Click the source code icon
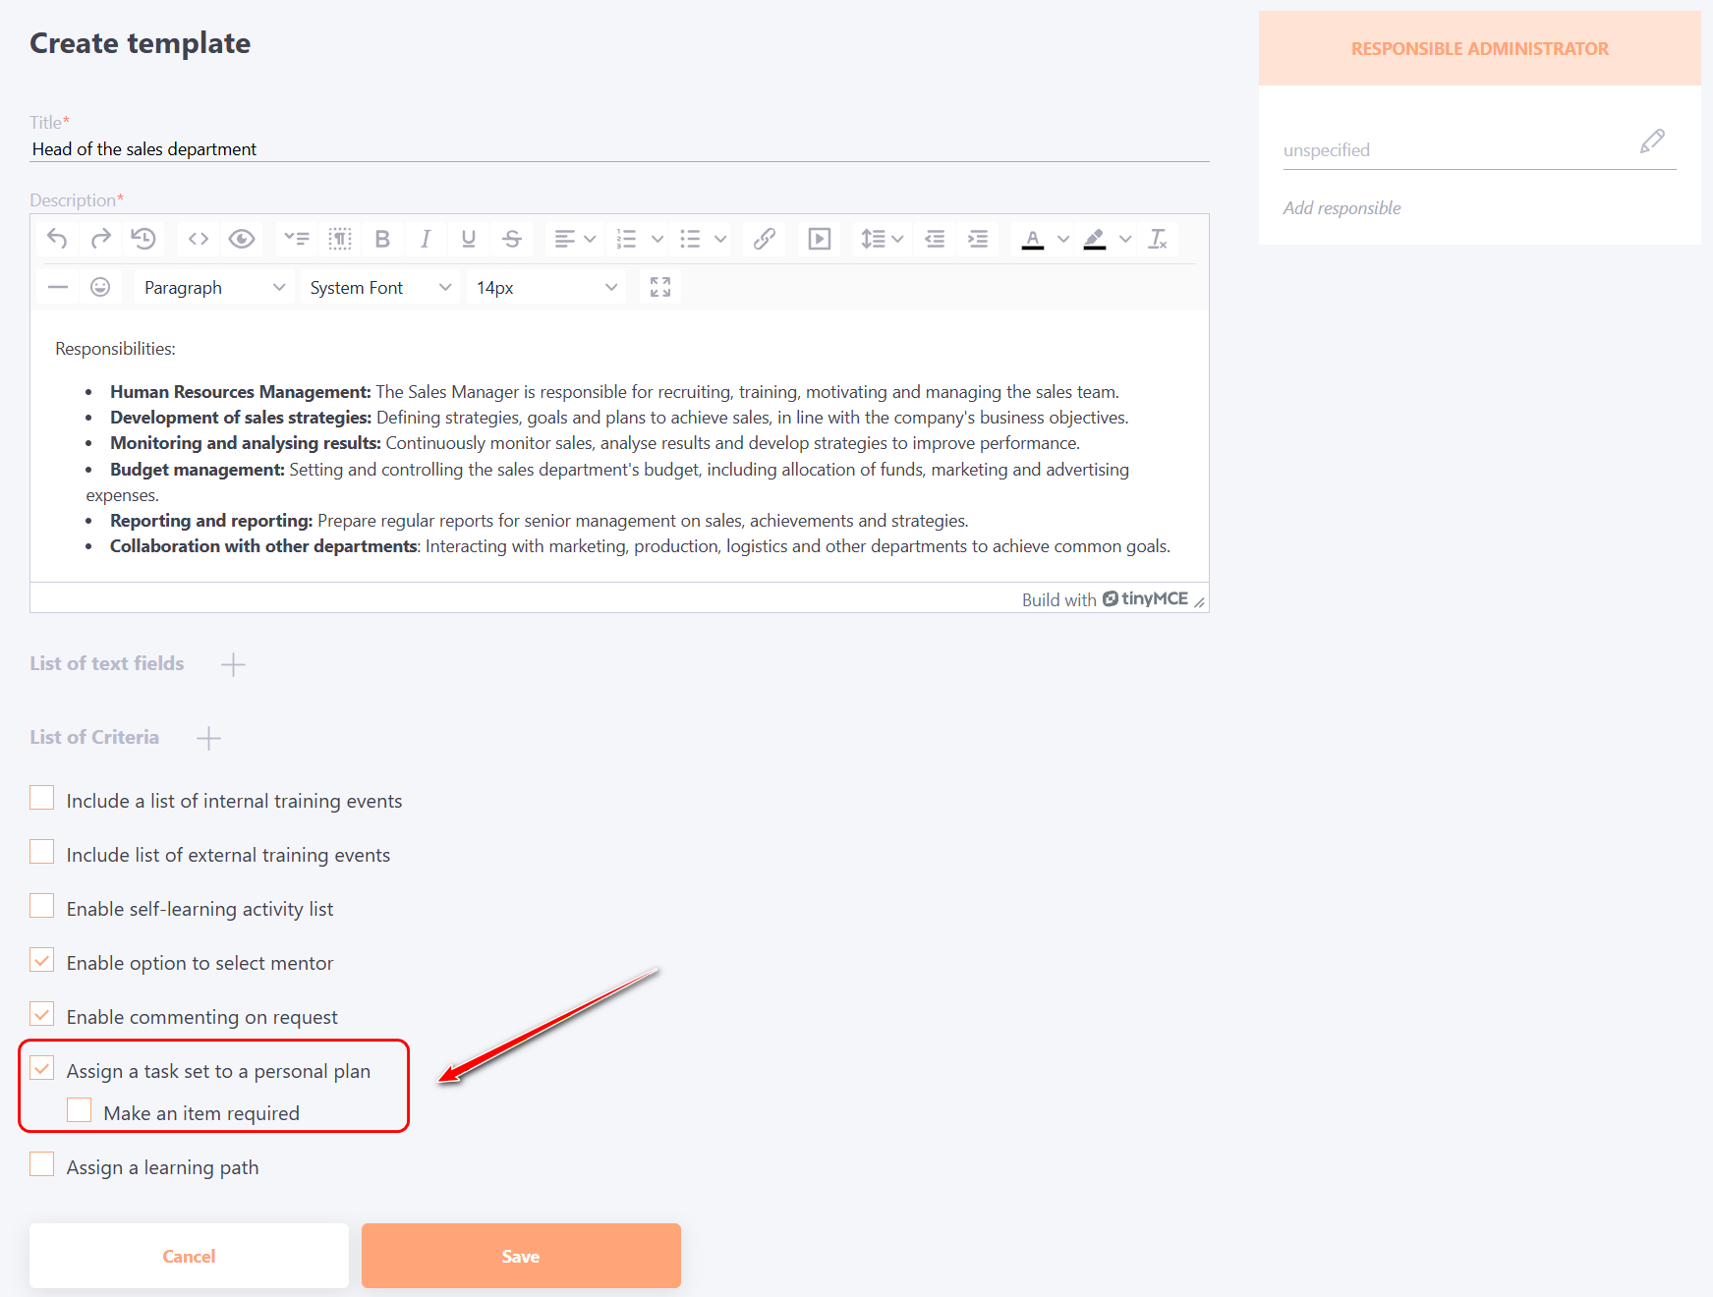 point(199,239)
